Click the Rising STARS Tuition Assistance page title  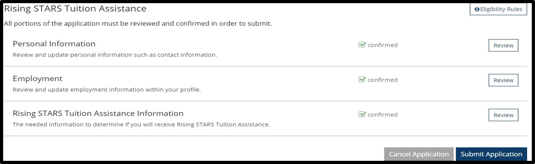point(75,9)
